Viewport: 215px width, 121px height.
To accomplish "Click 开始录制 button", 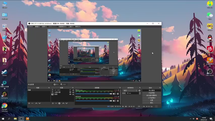I will [152, 93].
